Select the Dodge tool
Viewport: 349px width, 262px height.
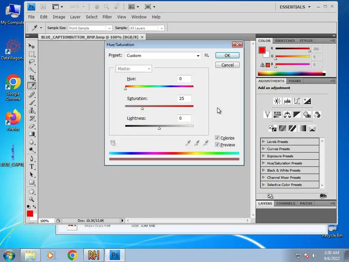pos(32,149)
